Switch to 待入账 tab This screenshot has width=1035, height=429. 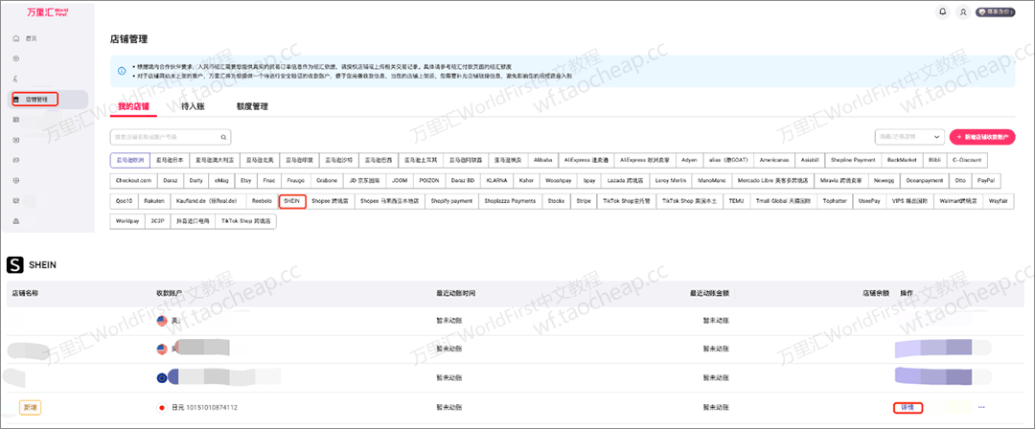pyautogui.click(x=193, y=106)
